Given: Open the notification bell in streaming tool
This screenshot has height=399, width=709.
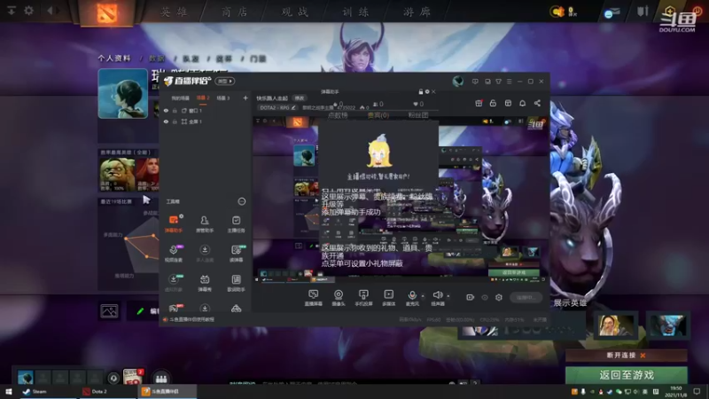Looking at the screenshot, I should click(522, 103).
